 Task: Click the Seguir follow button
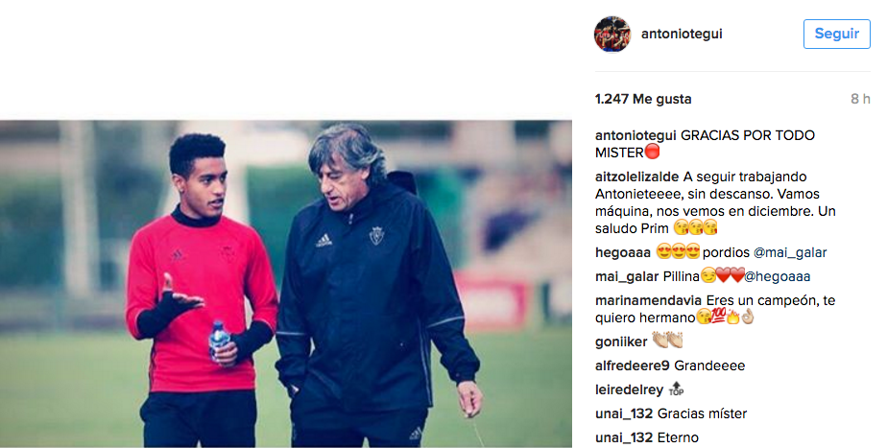coord(837,34)
